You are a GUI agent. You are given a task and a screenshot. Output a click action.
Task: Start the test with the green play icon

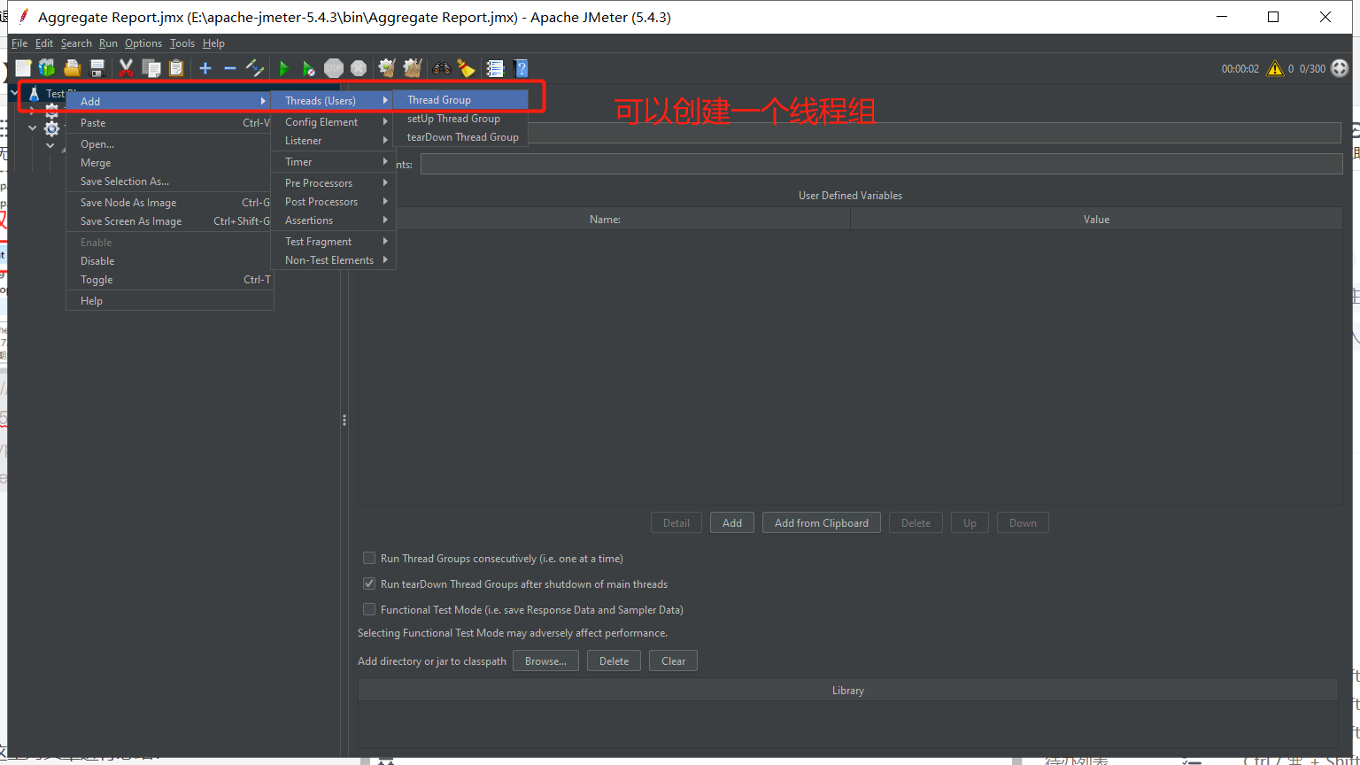(284, 68)
